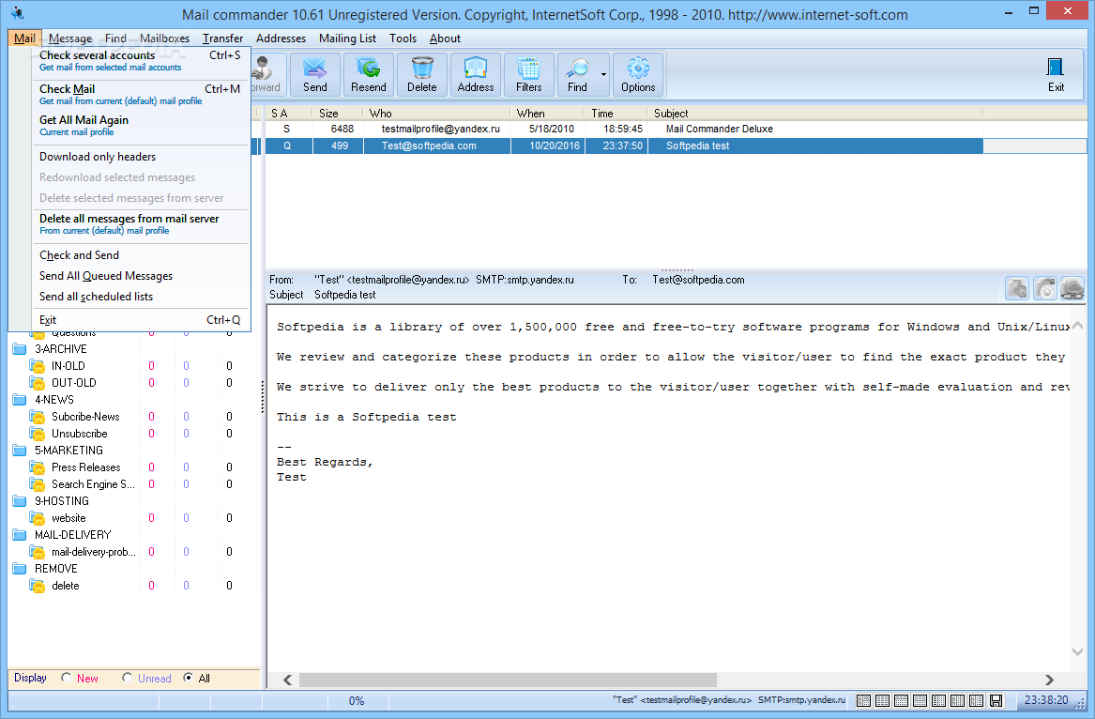Click the delete mailbox folder icon
The image size is (1095, 719).
(x=37, y=586)
